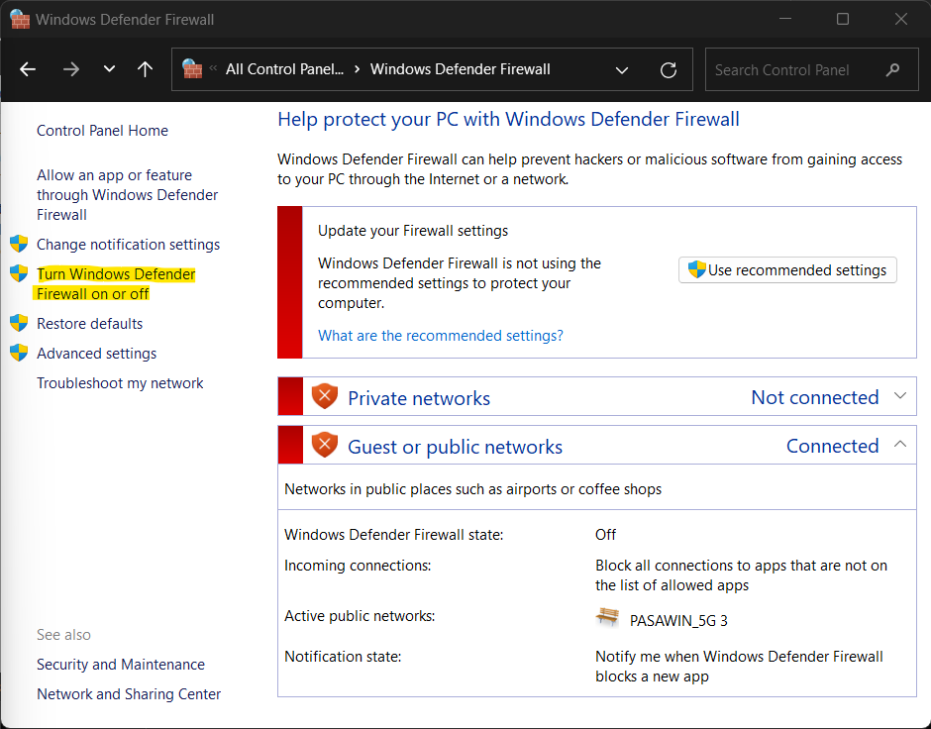
Task: Open Advanced settings link
Action: [x=96, y=354]
